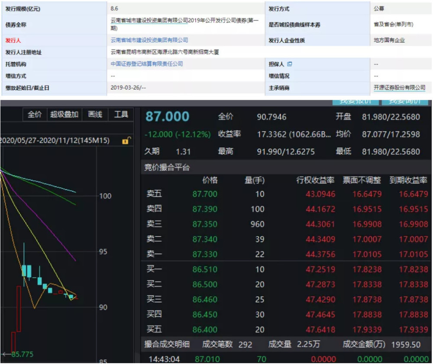Click the 成交量 value 2.25万
This screenshot has height=364, width=433.
(x=308, y=344)
